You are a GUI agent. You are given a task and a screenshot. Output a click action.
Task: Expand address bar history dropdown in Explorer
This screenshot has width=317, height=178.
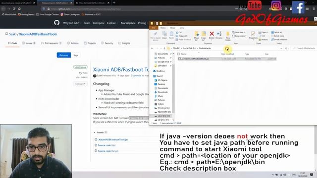point(281,48)
